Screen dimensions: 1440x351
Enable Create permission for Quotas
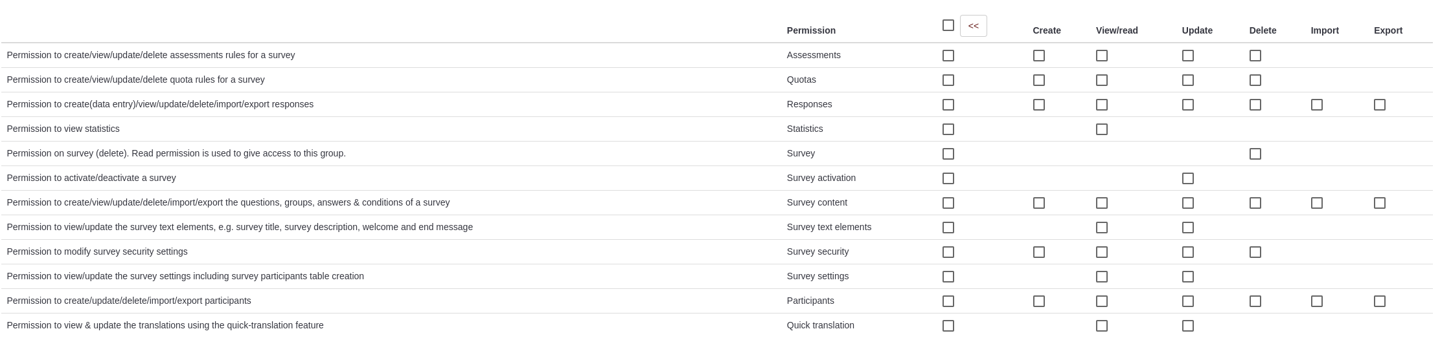coord(1038,80)
